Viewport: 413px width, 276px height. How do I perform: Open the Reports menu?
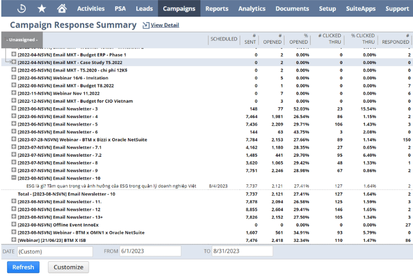[217, 9]
